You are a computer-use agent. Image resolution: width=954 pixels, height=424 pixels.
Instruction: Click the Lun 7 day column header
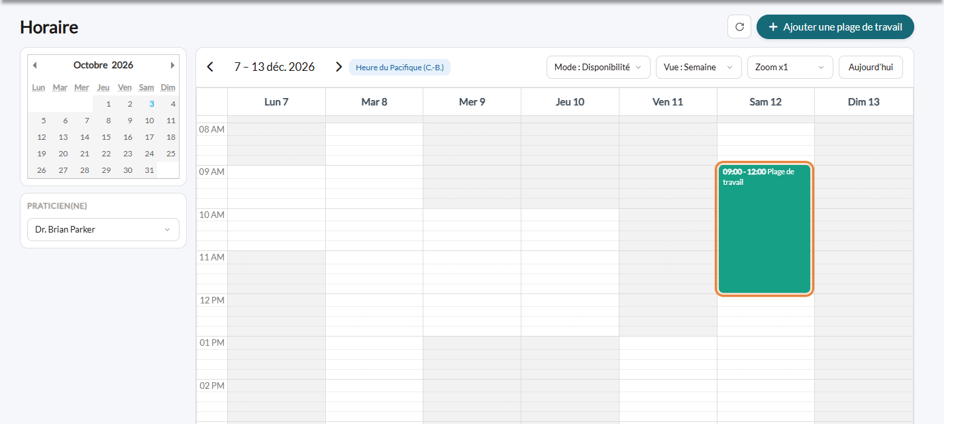[276, 102]
